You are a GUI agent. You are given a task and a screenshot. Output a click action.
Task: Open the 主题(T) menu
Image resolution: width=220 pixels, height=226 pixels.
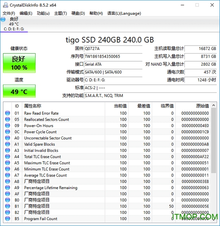click(x=60, y=14)
